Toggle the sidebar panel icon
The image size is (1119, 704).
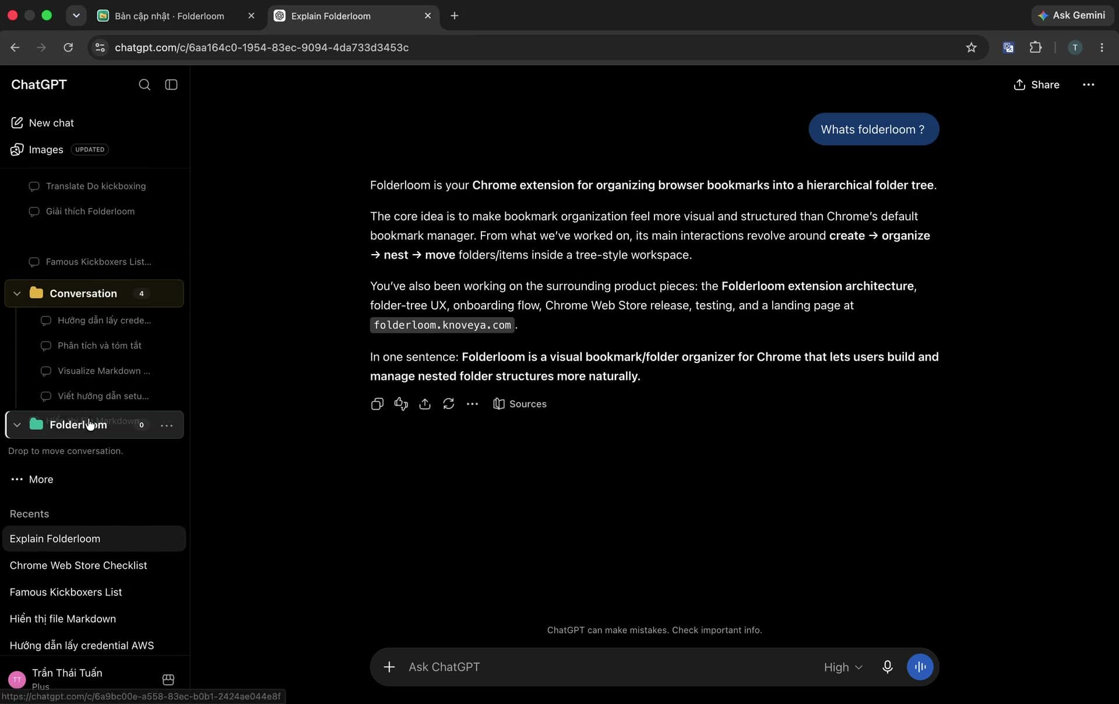(x=171, y=85)
